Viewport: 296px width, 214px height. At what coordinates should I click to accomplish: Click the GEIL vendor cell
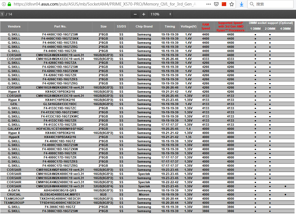(14, 104)
